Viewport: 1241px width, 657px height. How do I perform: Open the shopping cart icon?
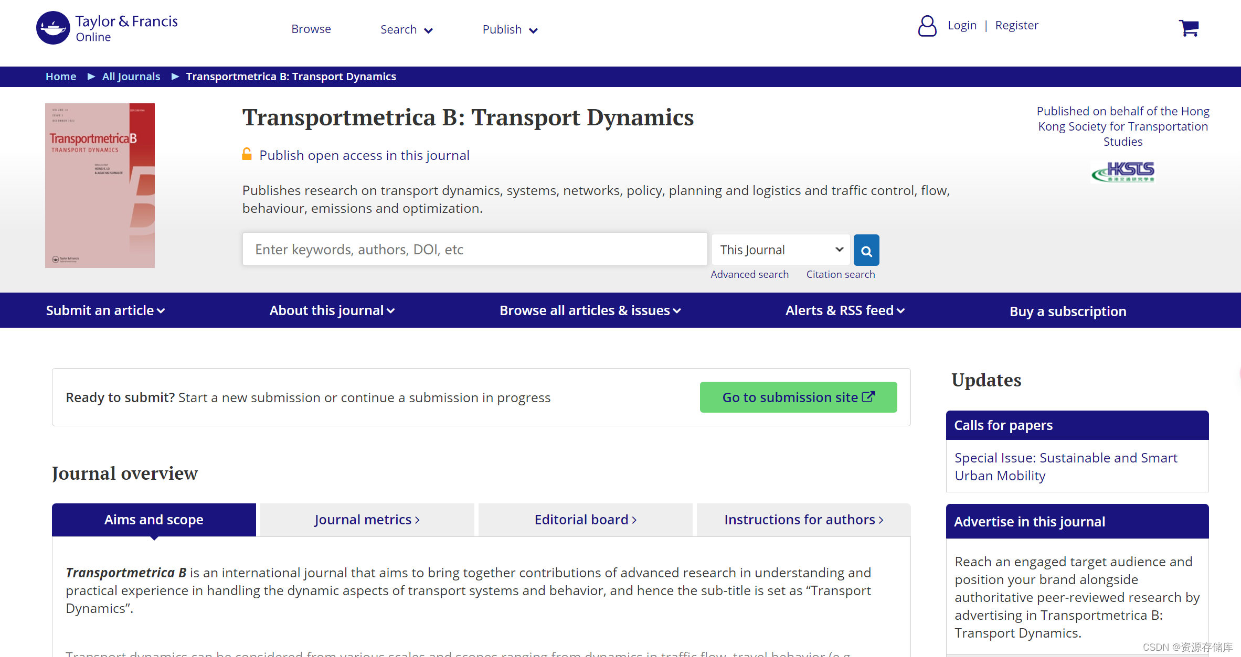coord(1189,28)
